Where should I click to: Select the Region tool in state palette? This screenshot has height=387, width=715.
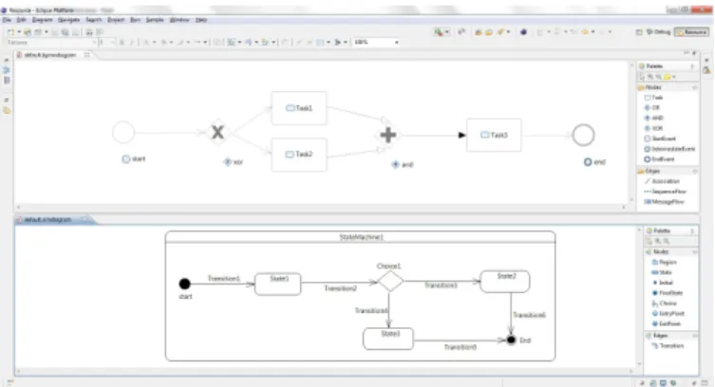tap(664, 262)
